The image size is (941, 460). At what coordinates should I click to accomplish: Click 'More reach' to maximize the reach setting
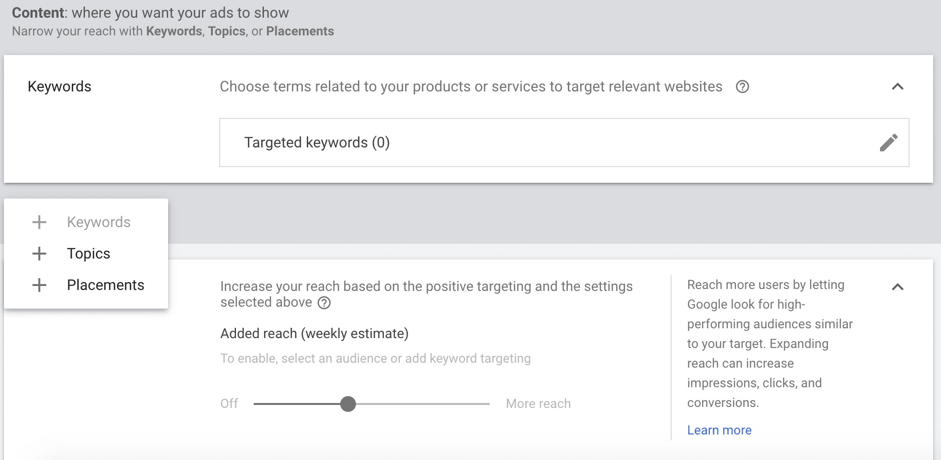tap(538, 403)
